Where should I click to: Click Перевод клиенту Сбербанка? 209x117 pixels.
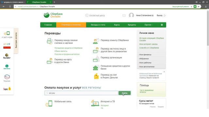(x=115, y=40)
